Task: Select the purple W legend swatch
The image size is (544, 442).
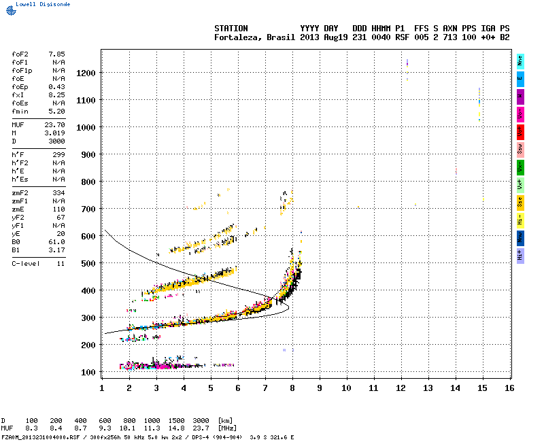Action: [520, 97]
